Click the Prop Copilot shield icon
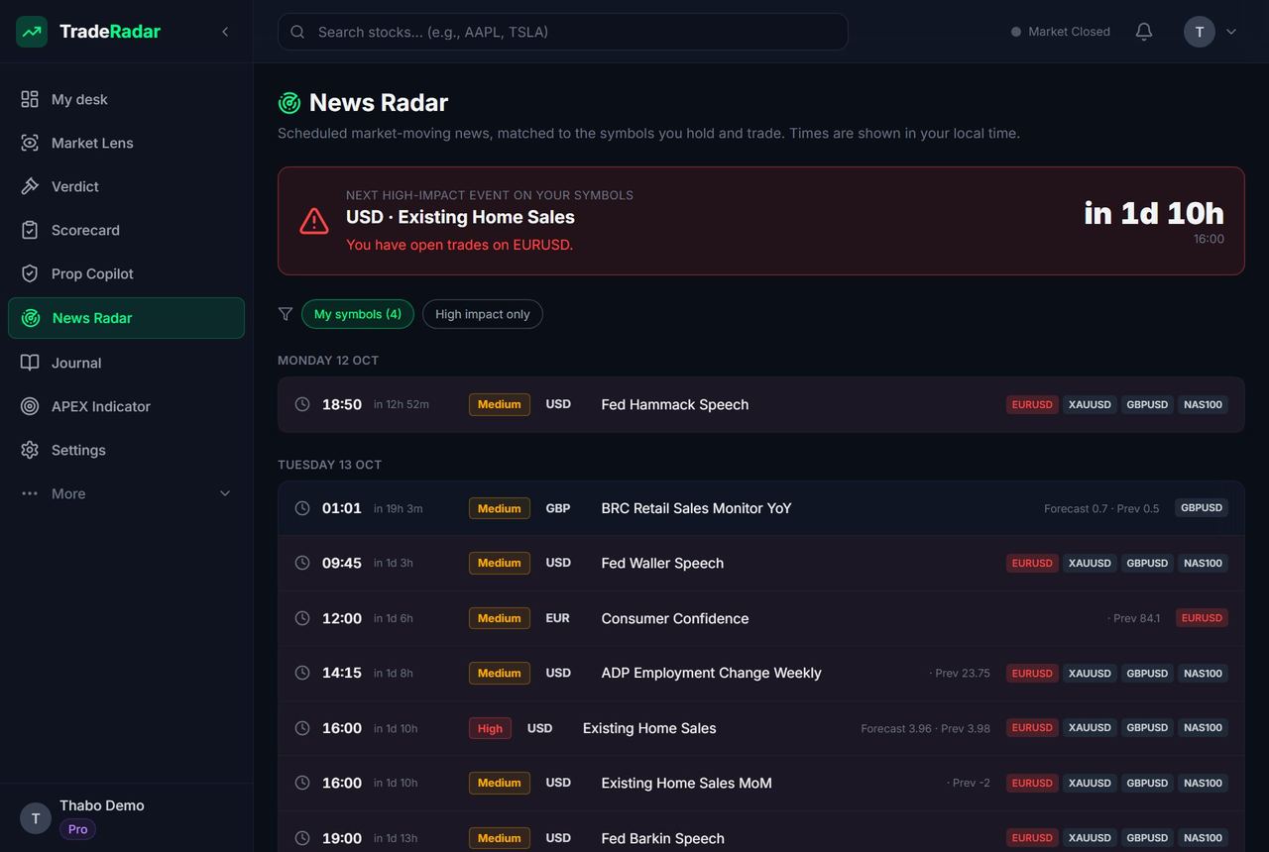The width and height of the screenshot is (1269, 852). click(x=30, y=273)
